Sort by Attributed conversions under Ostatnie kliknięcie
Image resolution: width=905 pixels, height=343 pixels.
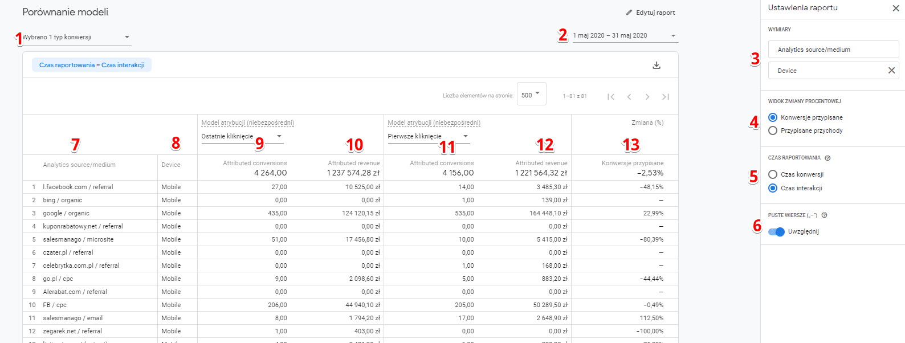coord(255,163)
